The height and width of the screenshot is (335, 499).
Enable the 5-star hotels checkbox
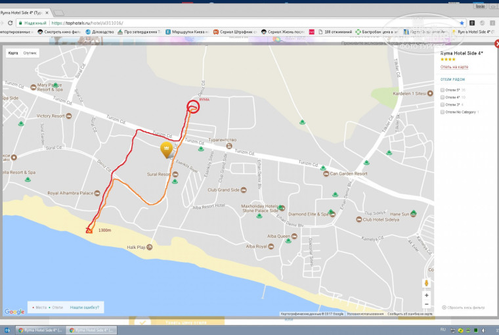click(x=443, y=90)
